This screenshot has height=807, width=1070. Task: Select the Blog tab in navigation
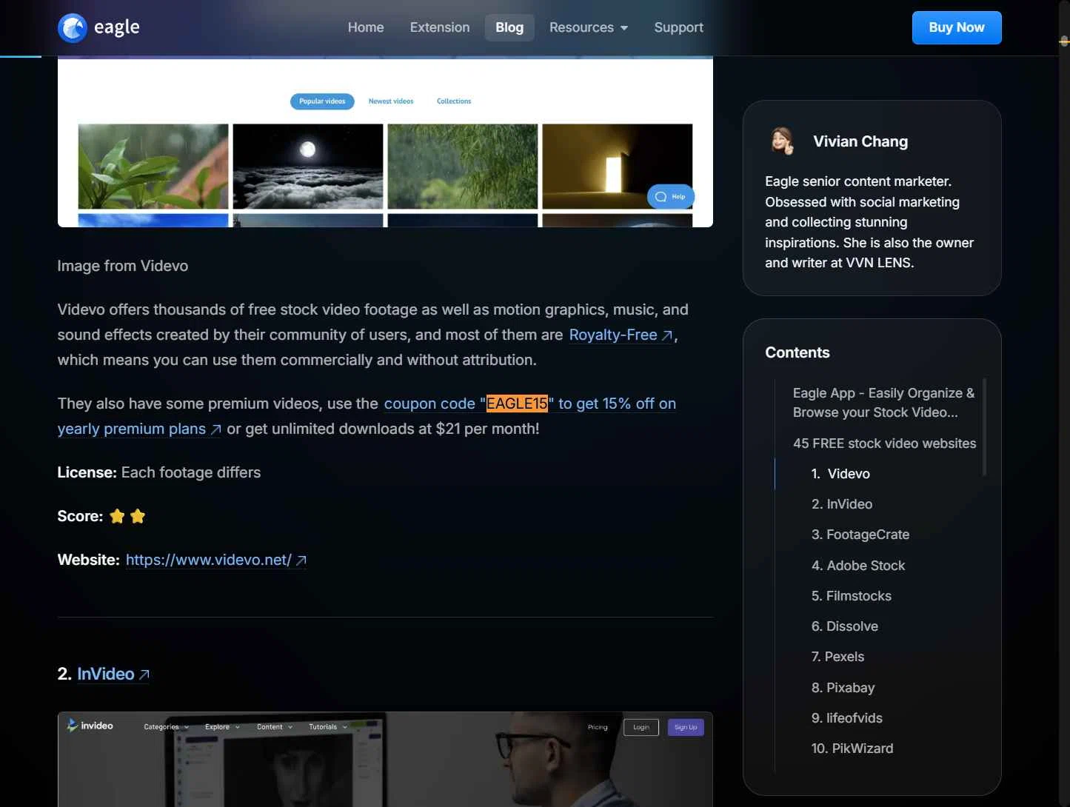click(x=509, y=27)
